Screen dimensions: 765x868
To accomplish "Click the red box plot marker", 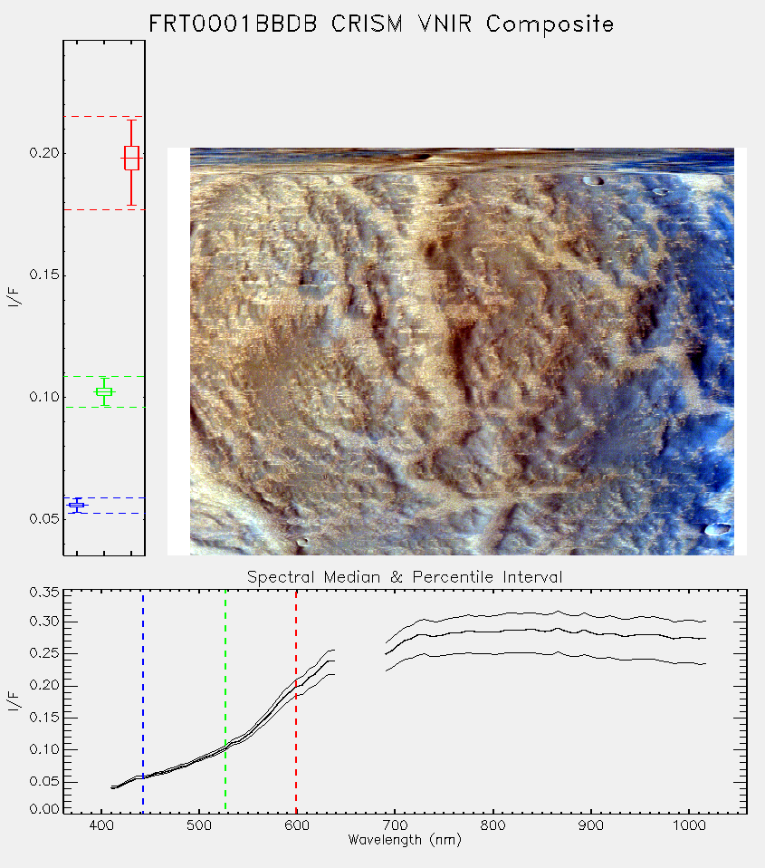I will pyautogui.click(x=131, y=159).
